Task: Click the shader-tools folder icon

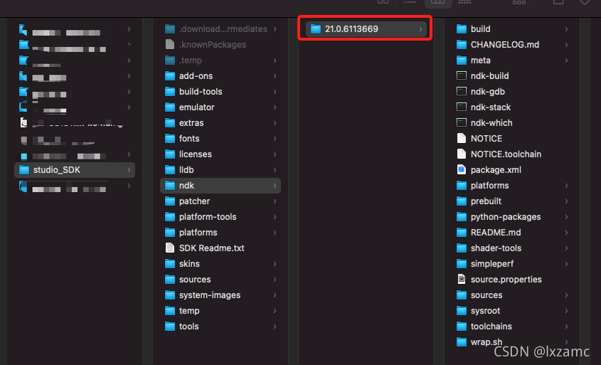Action: 462,248
